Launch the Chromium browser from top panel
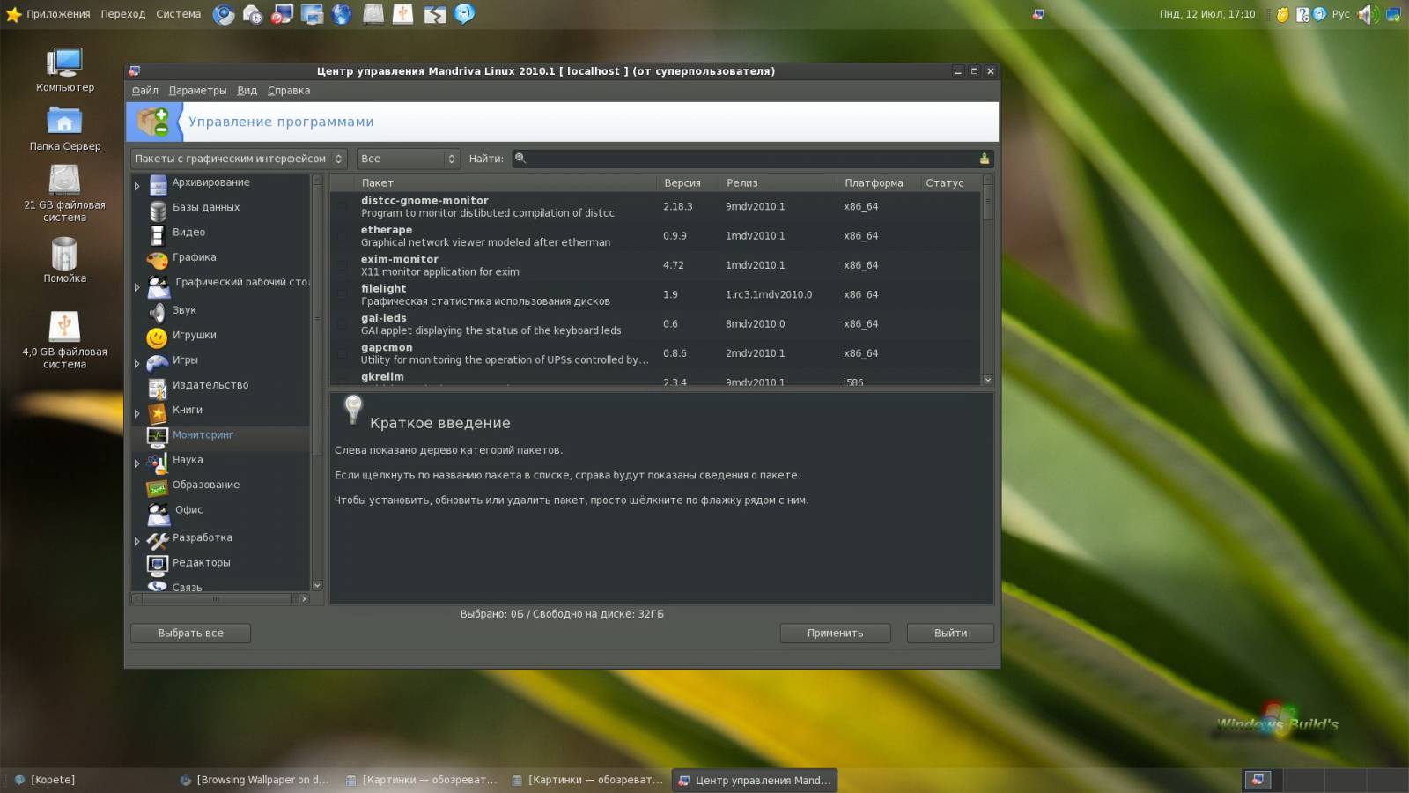 [225, 14]
